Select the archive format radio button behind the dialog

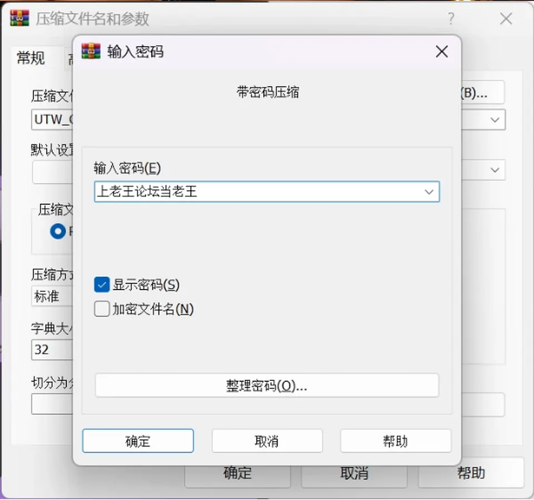(x=58, y=231)
